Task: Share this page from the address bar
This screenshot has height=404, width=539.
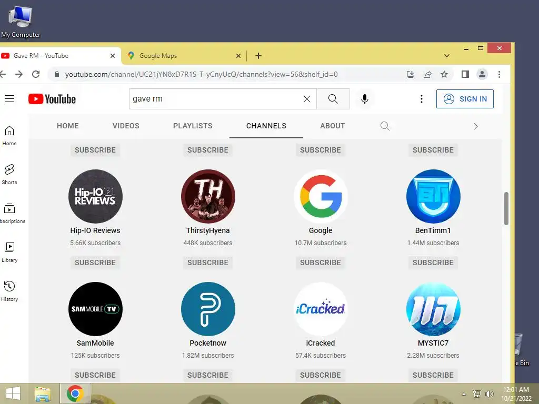Action: coord(427,74)
